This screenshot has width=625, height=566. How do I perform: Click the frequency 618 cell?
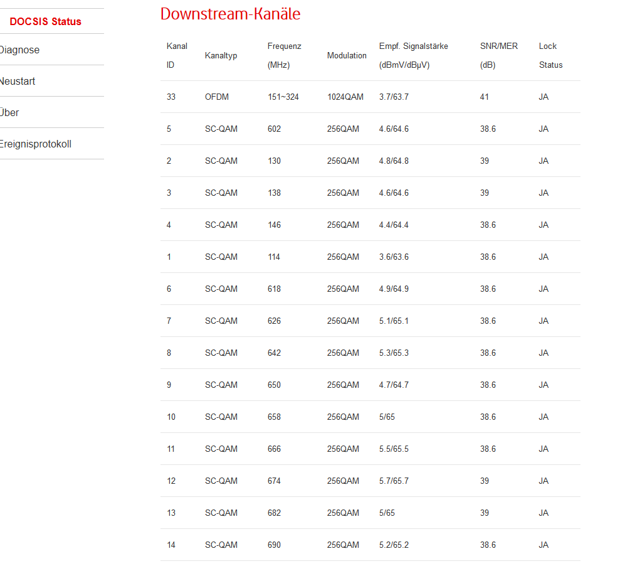(x=274, y=289)
